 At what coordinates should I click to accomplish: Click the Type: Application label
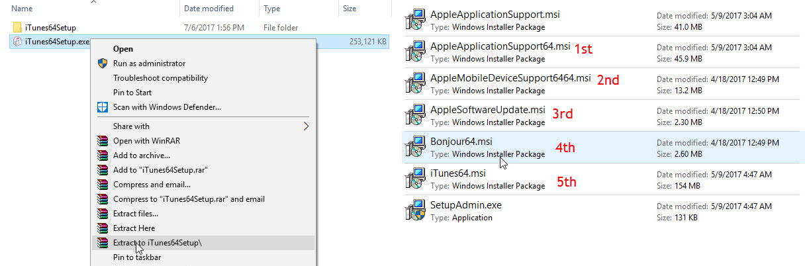coord(461,218)
